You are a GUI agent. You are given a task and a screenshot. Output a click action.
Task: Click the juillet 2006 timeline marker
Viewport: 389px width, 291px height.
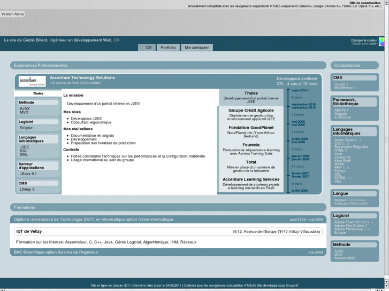pos(300,191)
